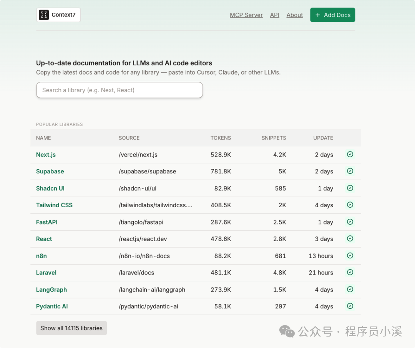Click the React row status check icon
415x348 pixels.
coord(350,239)
